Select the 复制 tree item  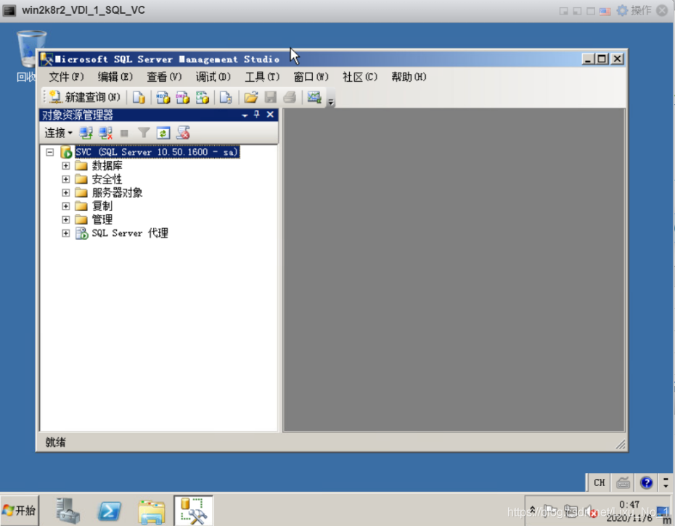click(102, 206)
